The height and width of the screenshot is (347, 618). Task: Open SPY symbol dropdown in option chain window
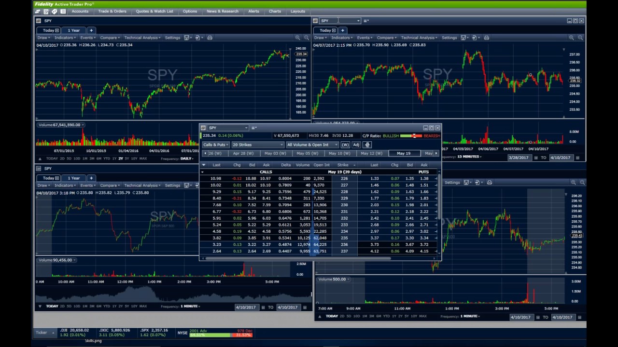pos(246,128)
